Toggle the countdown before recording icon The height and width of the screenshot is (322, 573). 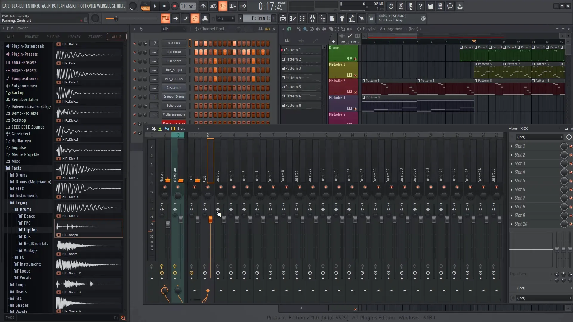[x=223, y=6]
